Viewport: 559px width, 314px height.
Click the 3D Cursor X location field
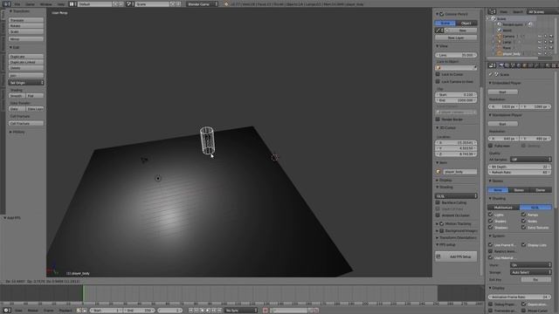point(456,143)
